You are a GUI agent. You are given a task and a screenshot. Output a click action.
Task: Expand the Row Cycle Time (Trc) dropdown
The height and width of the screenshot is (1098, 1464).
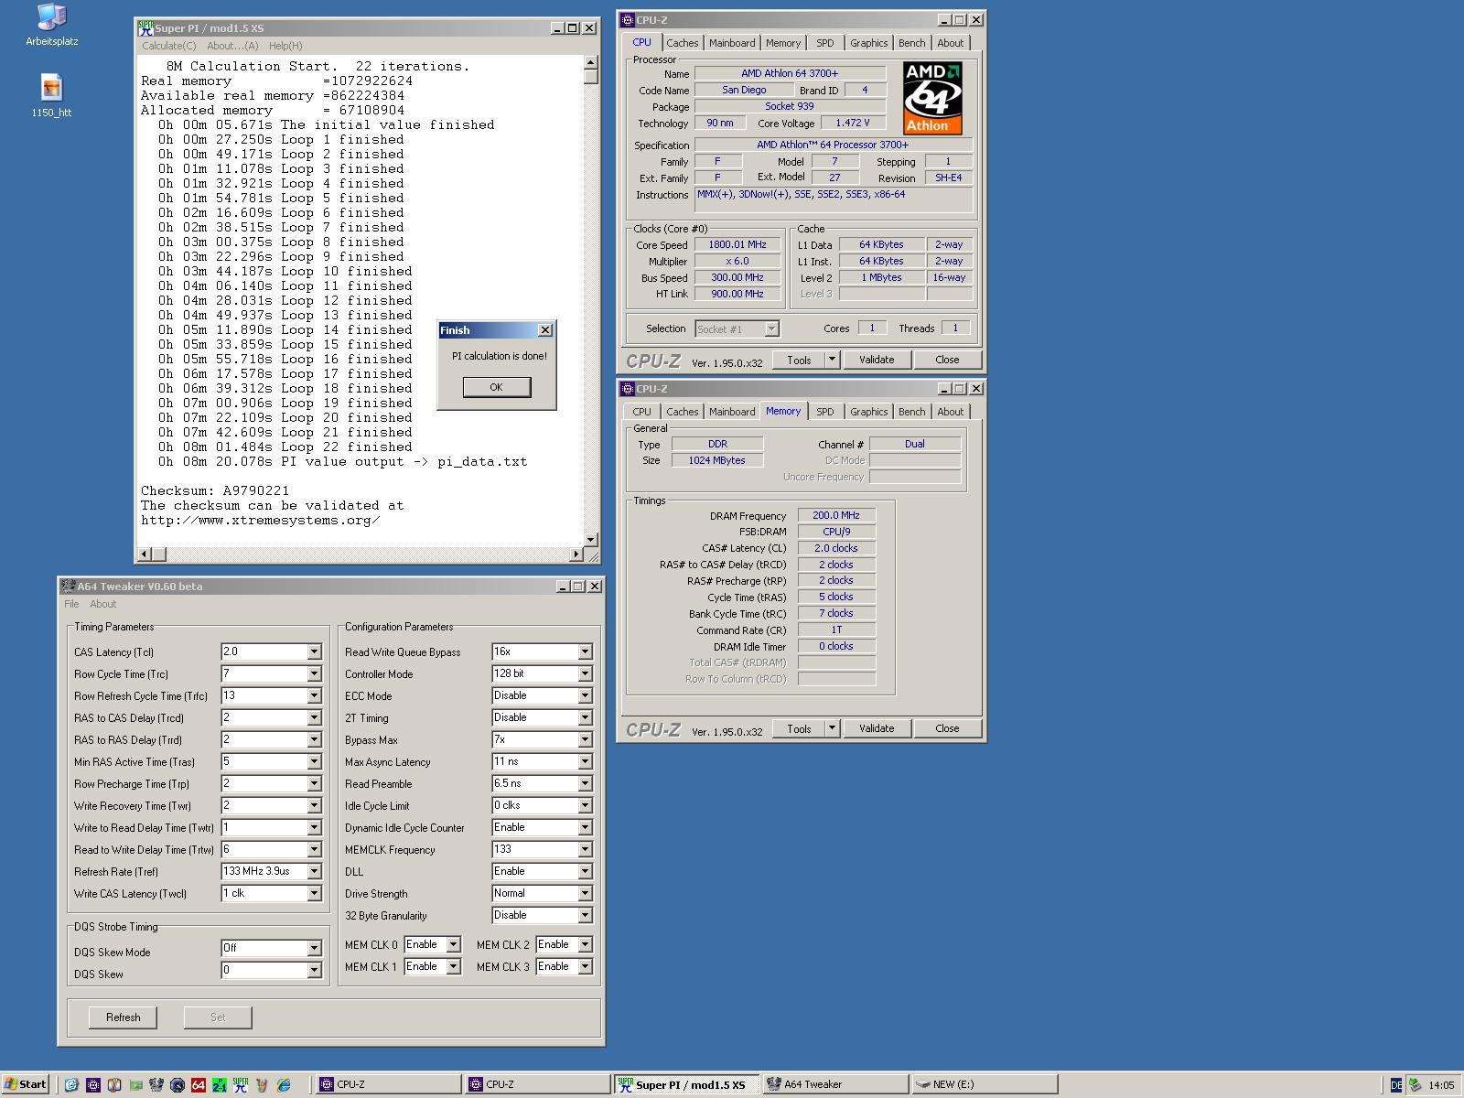click(314, 673)
